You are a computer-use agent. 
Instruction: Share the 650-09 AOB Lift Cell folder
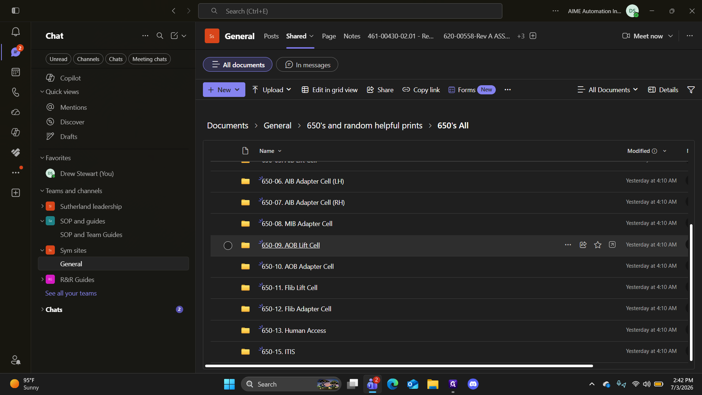pos(583,245)
